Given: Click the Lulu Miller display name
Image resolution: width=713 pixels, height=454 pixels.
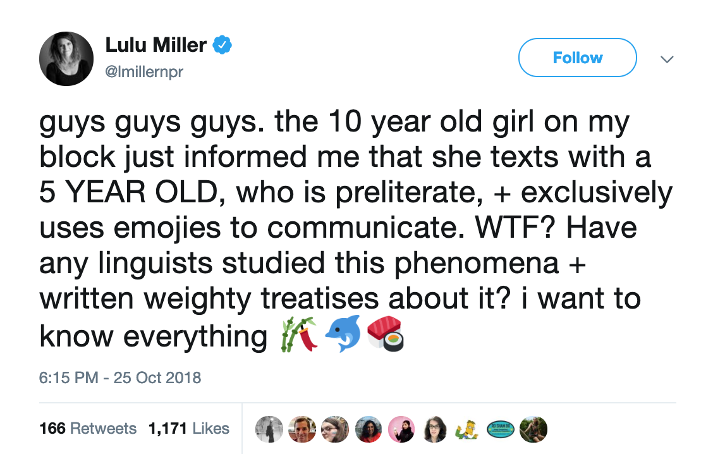Looking at the screenshot, I should point(155,44).
